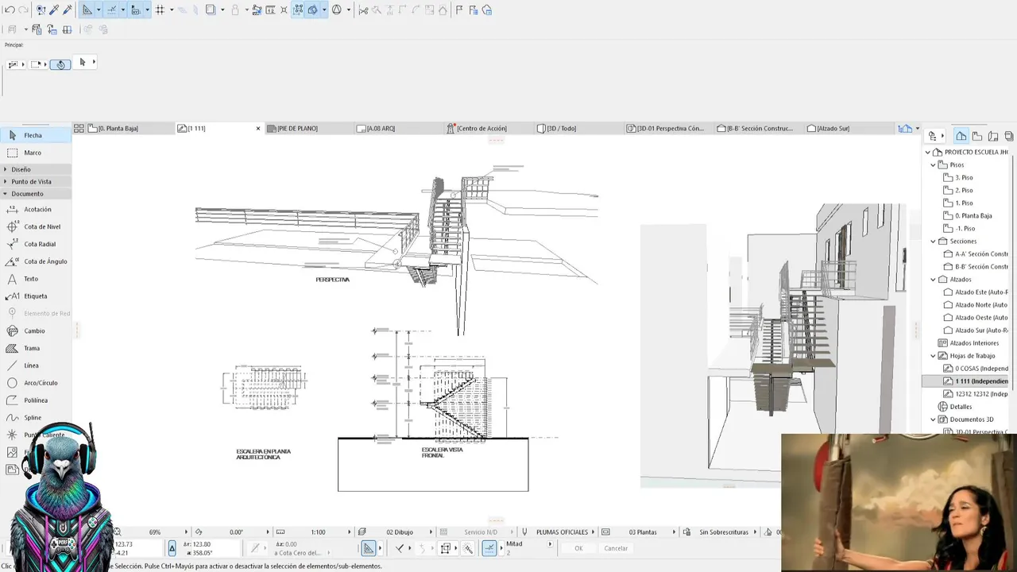Open the 1:100 scale selector

point(318,531)
